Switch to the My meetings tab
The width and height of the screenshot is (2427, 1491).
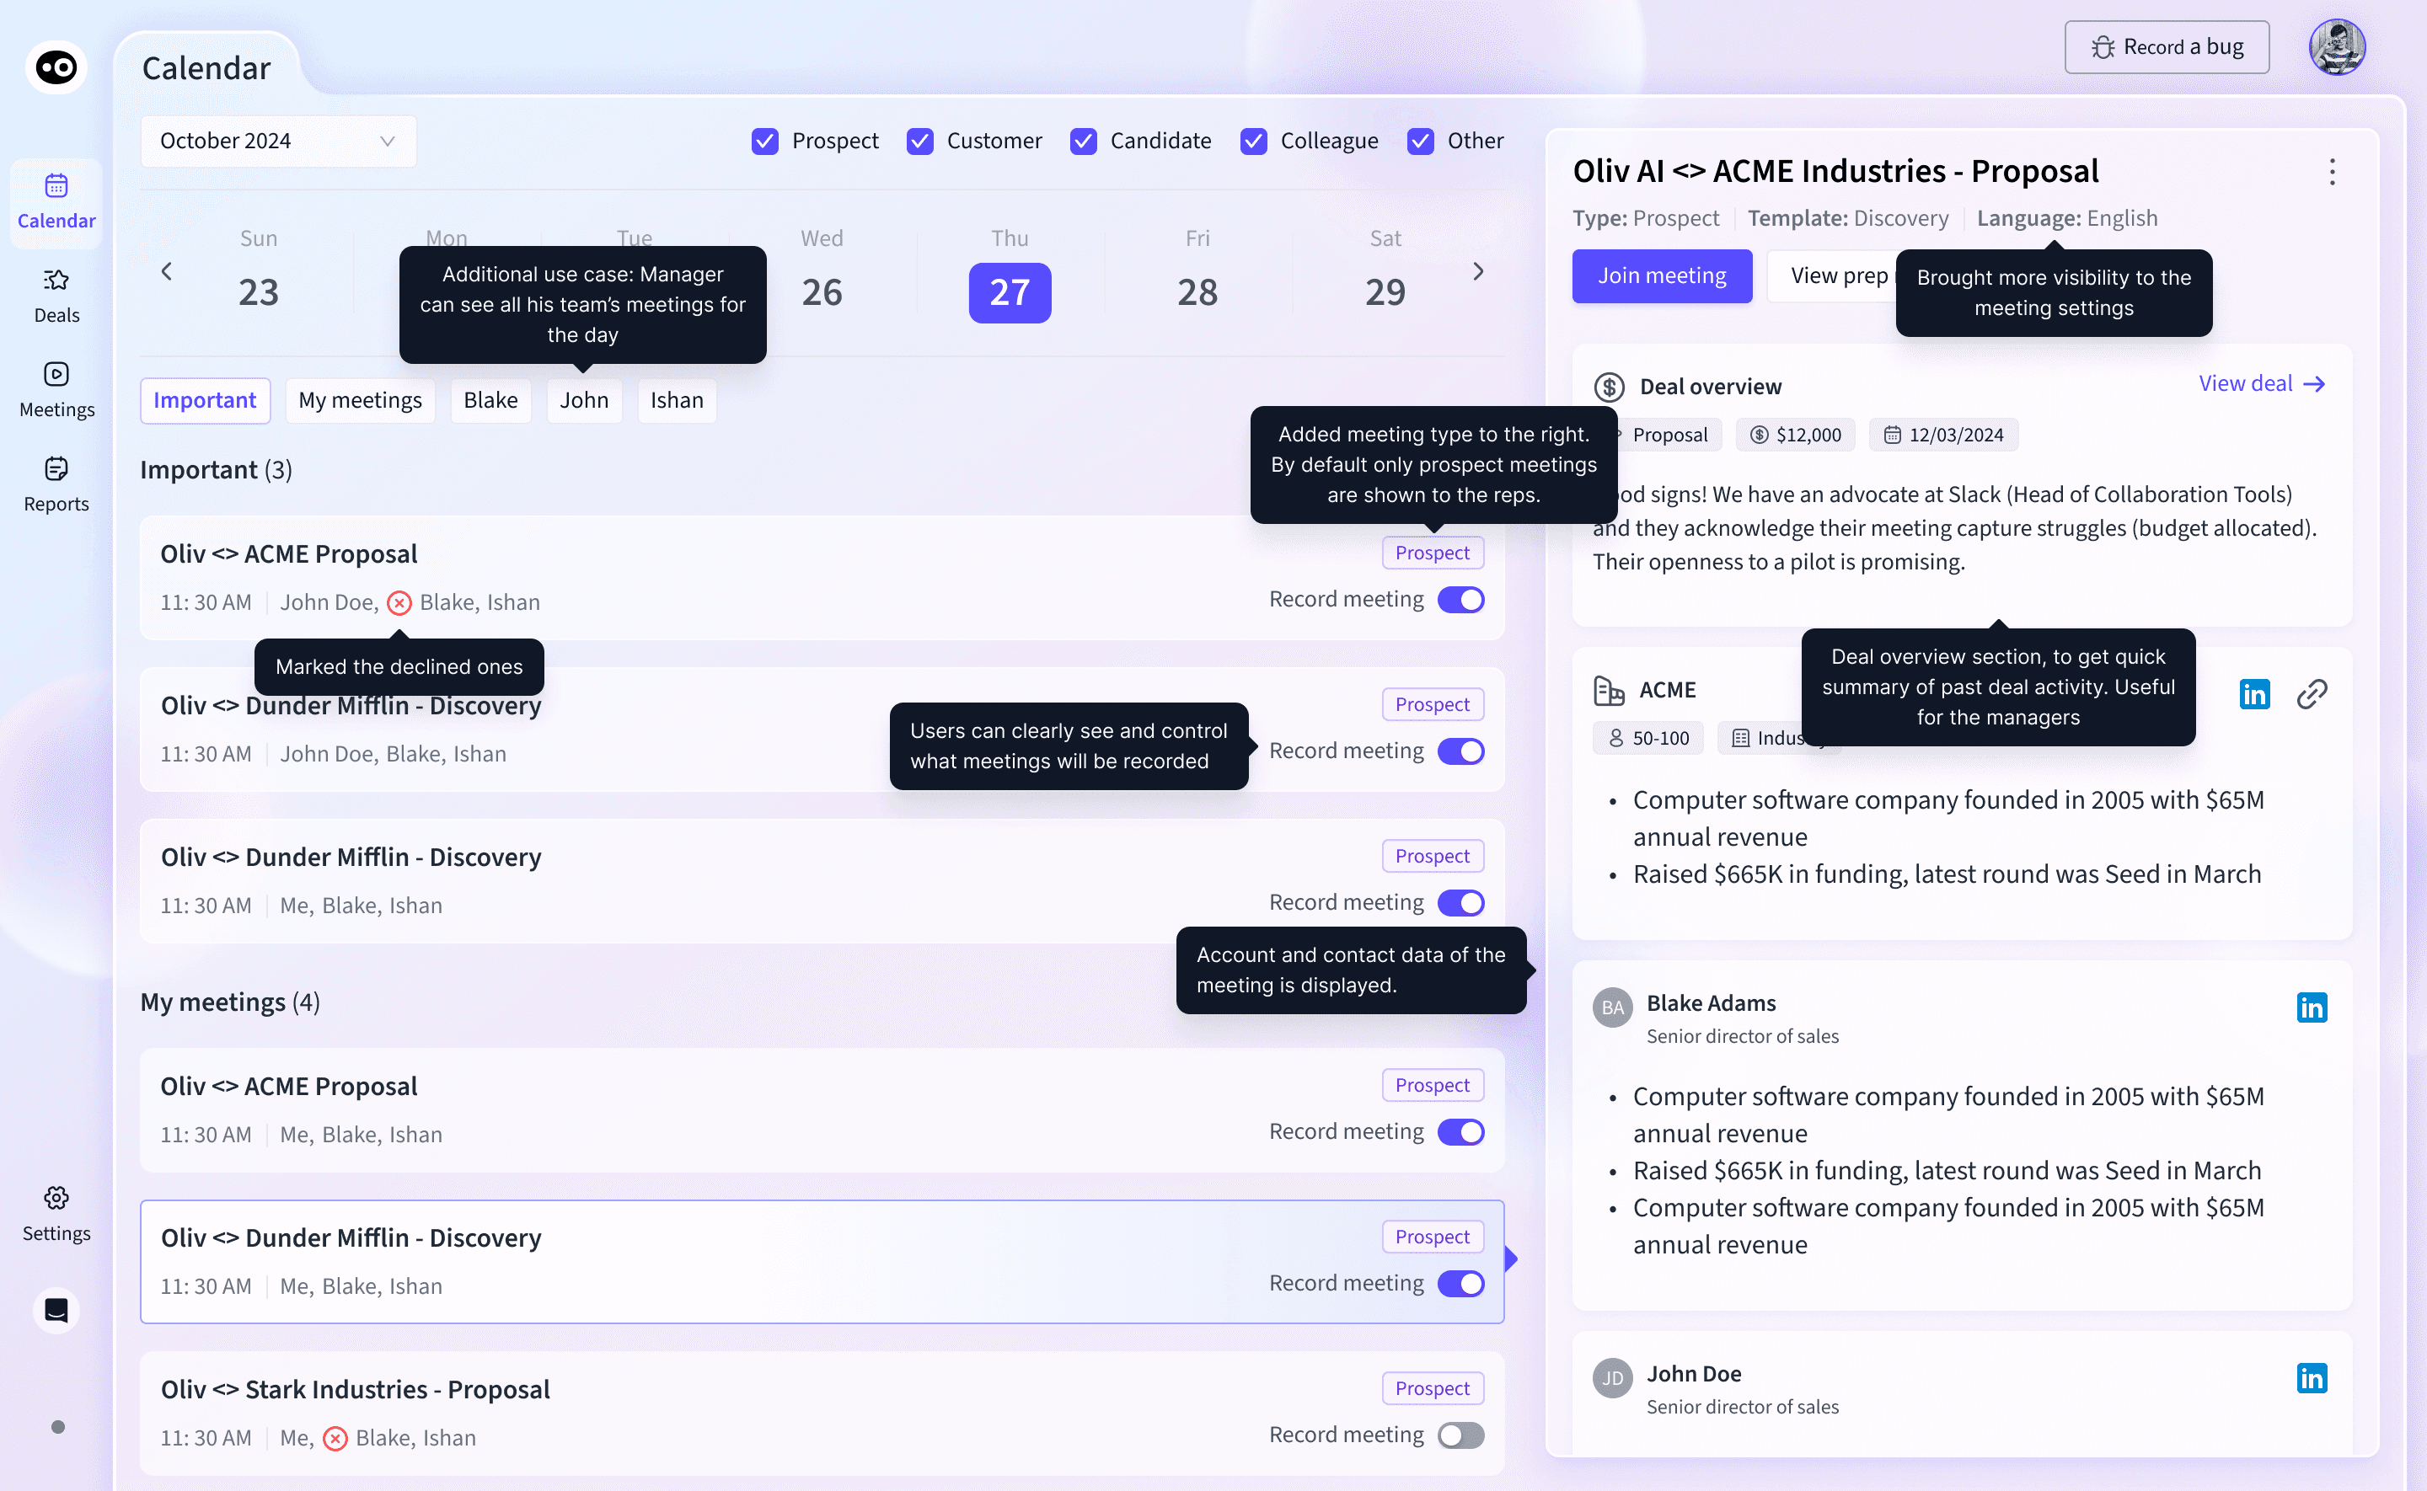click(360, 400)
